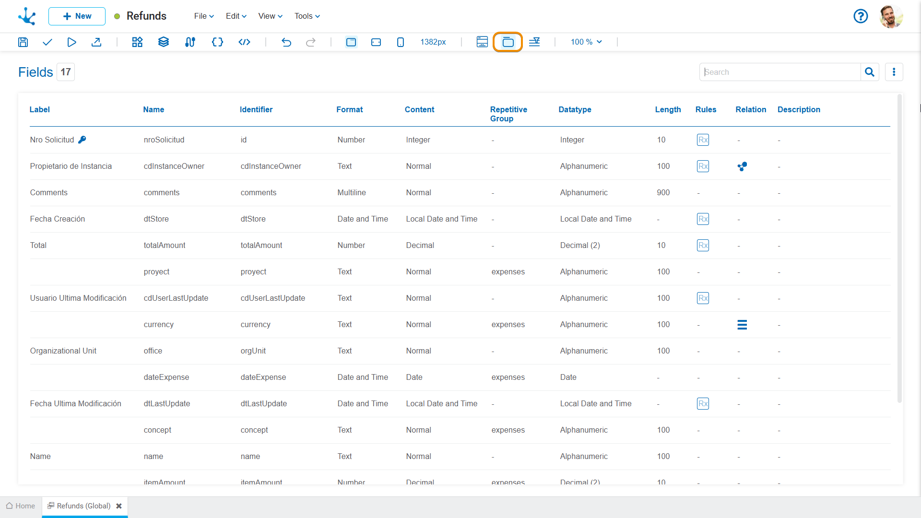Expand the 100 % zoom dropdown
The height and width of the screenshot is (518, 921).
[586, 42]
